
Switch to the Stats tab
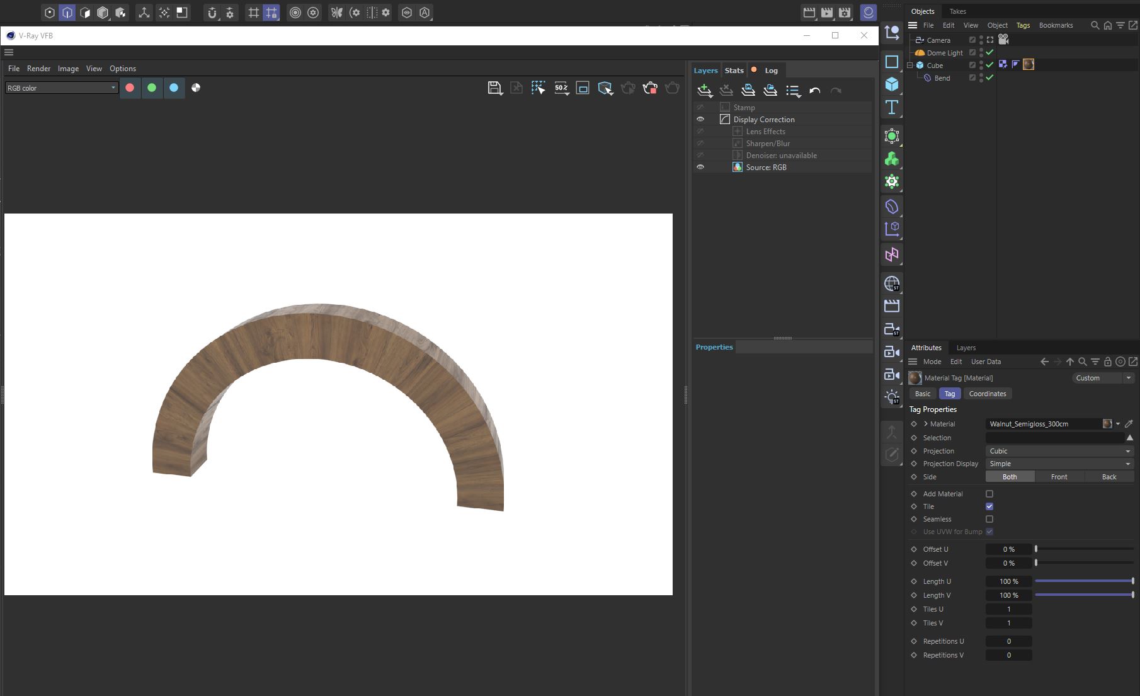734,71
